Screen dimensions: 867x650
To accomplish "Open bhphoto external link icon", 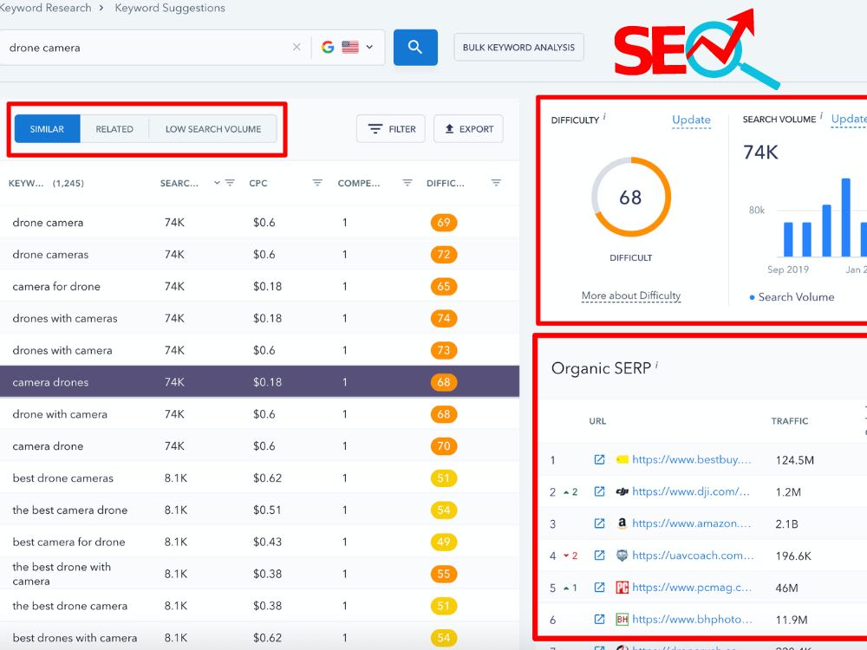I will pyautogui.click(x=599, y=619).
